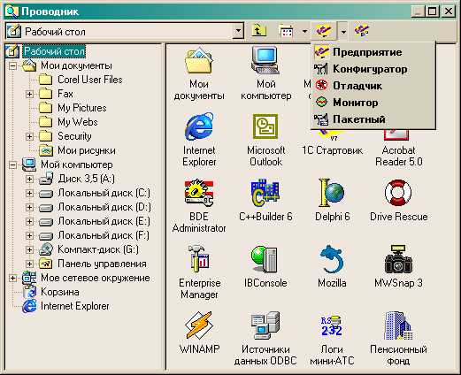The width and height of the screenshot is (461, 375).
Task: Expand the Security folder node
Action: (x=29, y=136)
